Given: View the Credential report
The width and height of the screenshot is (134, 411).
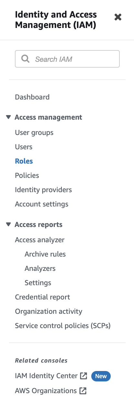Looking at the screenshot, I should coord(42,297).
